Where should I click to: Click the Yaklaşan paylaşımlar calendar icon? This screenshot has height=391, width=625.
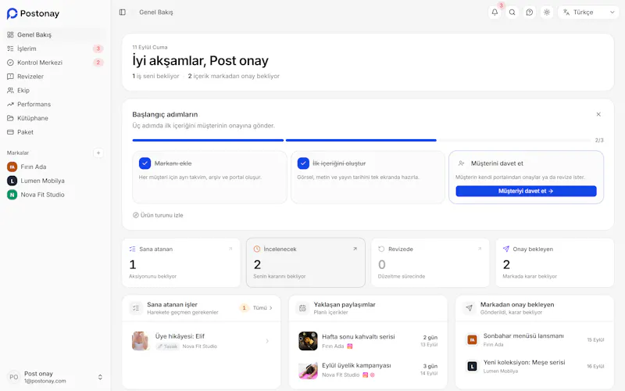[x=302, y=308]
